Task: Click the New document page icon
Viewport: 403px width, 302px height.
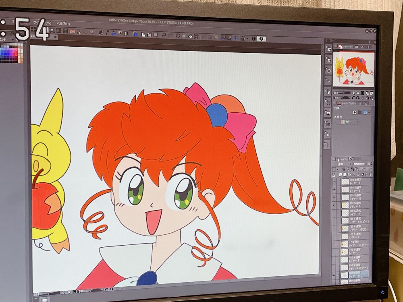Action: pos(143,35)
